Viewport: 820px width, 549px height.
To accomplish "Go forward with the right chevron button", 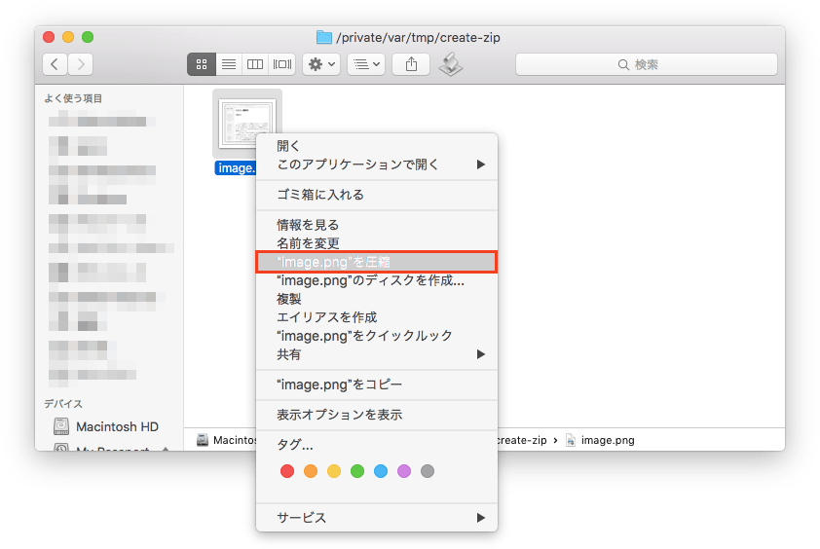I will (81, 64).
